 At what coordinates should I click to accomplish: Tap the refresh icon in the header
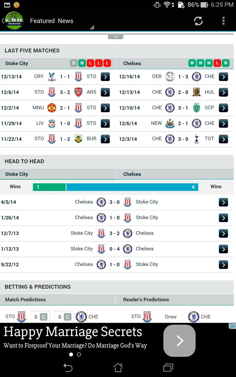(x=198, y=21)
